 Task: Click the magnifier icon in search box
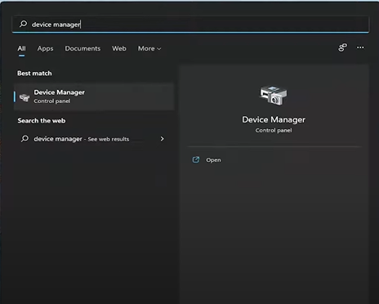coord(23,24)
